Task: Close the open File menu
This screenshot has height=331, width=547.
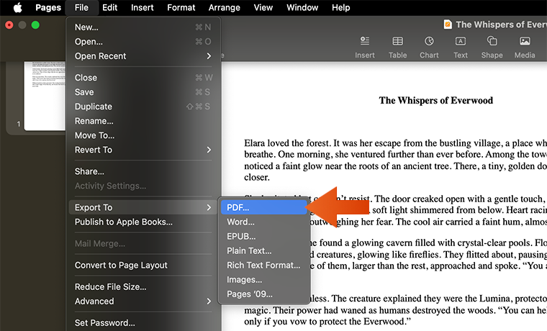Action: [81, 7]
